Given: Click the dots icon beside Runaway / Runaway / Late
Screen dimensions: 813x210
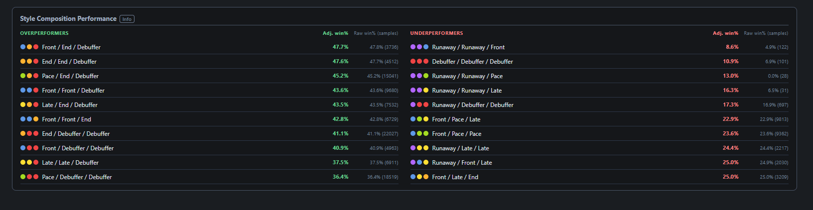Looking at the screenshot, I should [x=419, y=91].
